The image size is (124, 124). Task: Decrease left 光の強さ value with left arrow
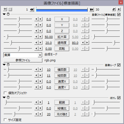(x=36, y=114)
